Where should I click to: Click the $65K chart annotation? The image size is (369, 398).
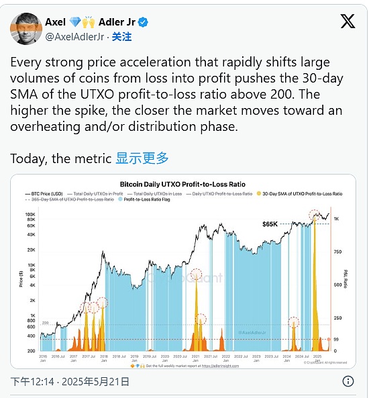pos(270,224)
